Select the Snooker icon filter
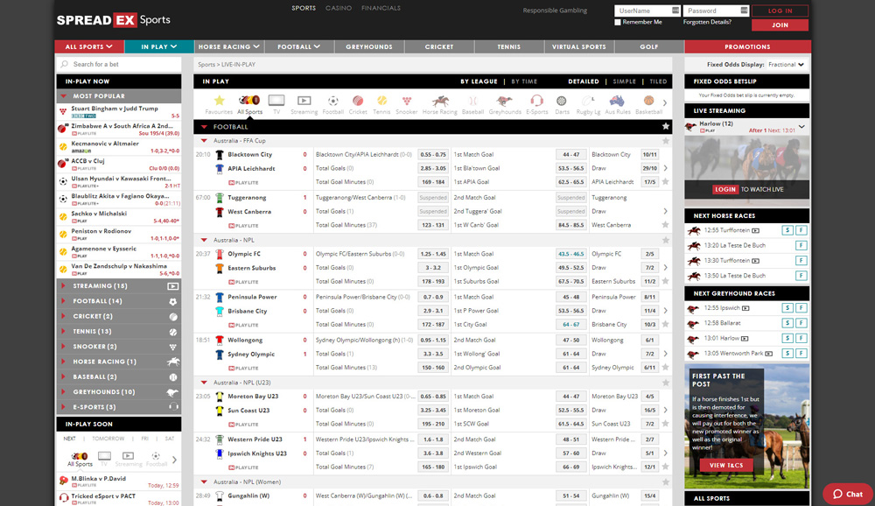Viewport: 875px width, 506px height. pyautogui.click(x=406, y=104)
